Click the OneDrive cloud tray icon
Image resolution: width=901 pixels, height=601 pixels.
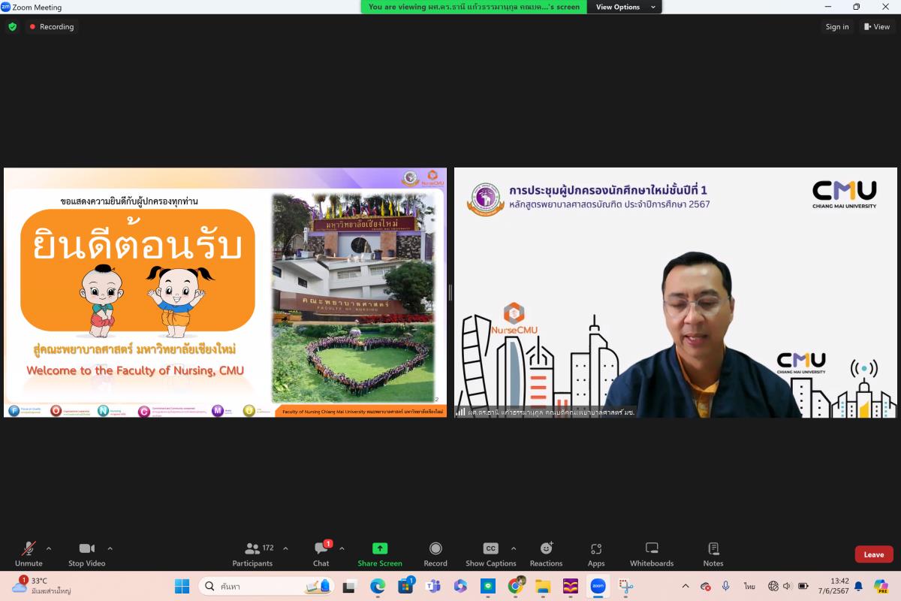coord(705,586)
